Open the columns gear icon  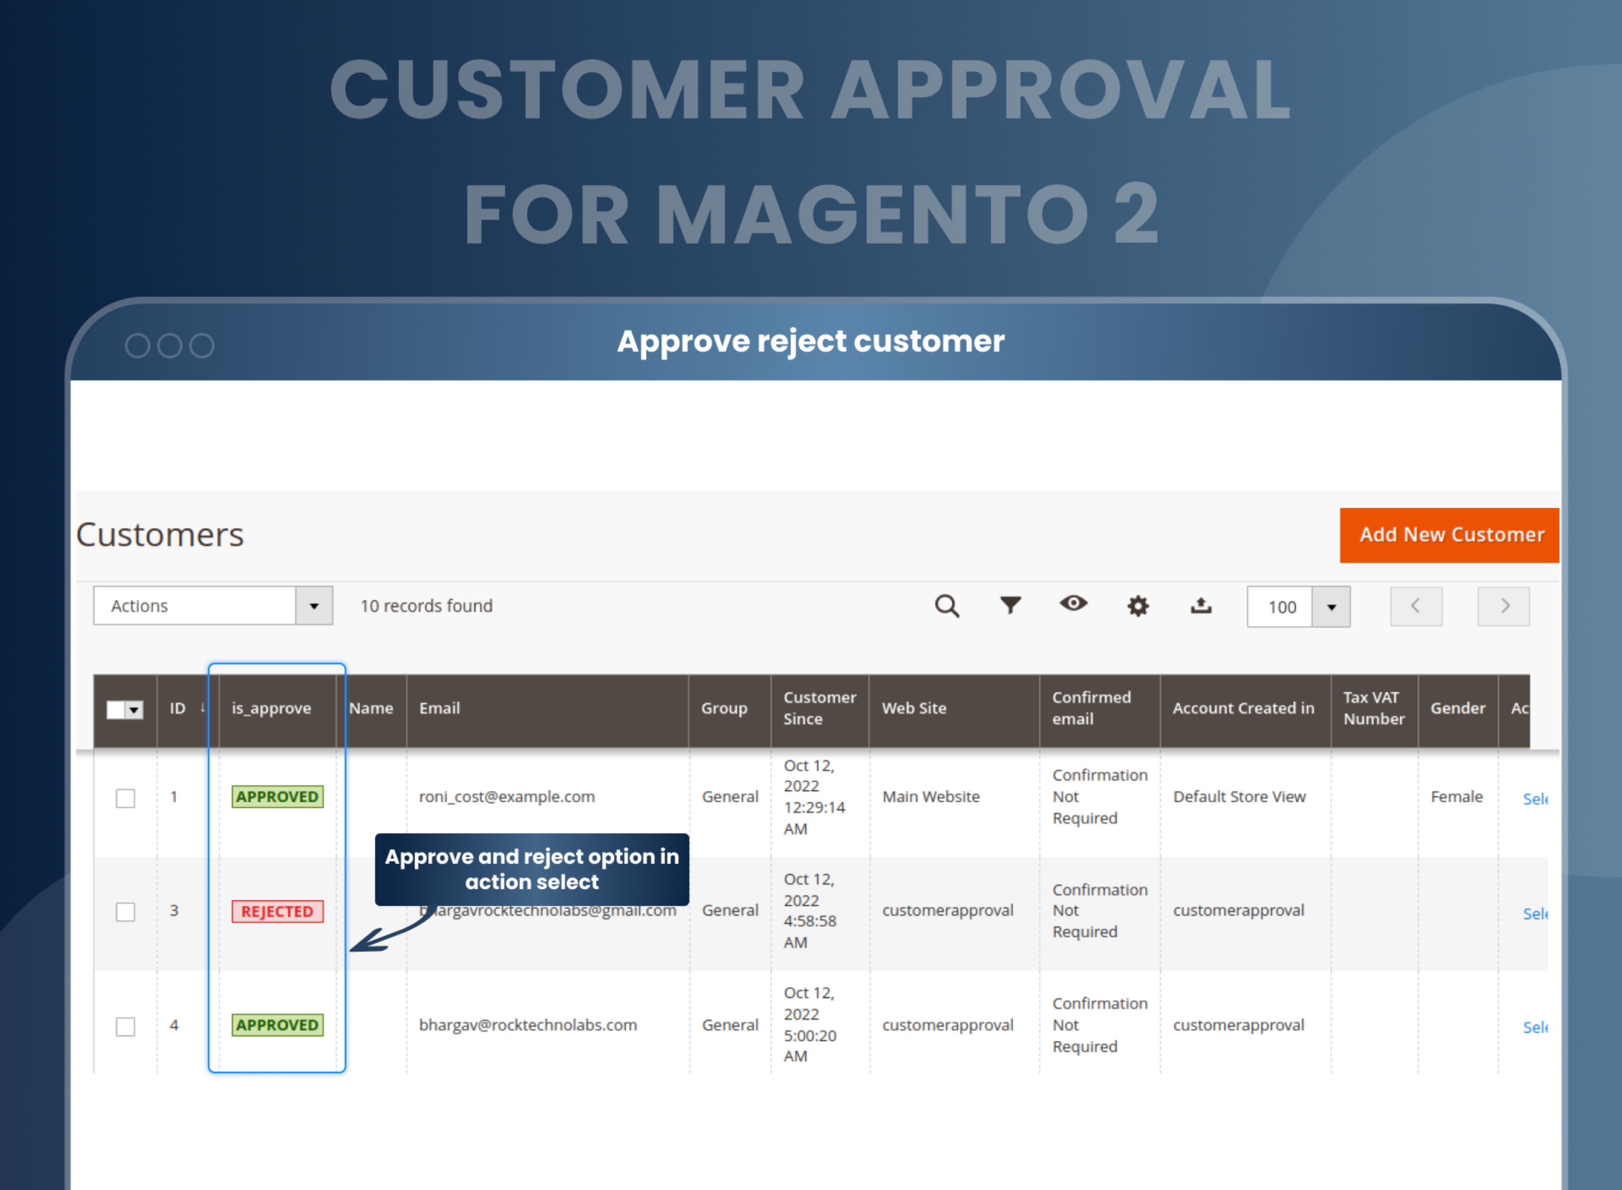click(x=1137, y=606)
